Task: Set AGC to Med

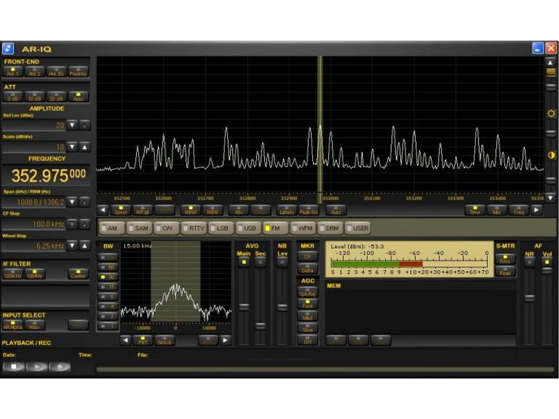Action: pos(307,316)
